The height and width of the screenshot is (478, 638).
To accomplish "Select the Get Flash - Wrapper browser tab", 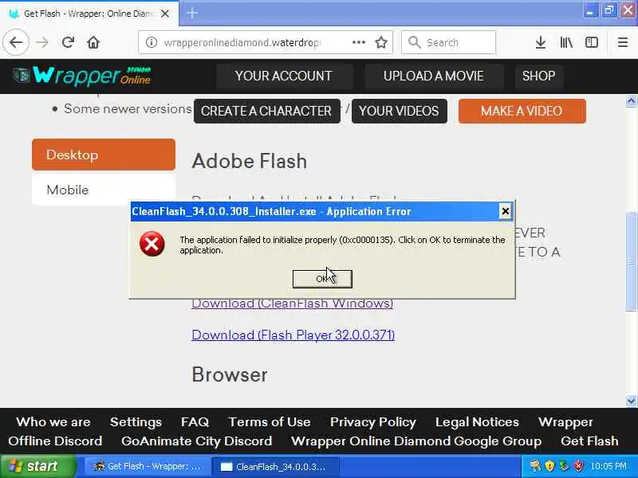I will click(x=89, y=14).
